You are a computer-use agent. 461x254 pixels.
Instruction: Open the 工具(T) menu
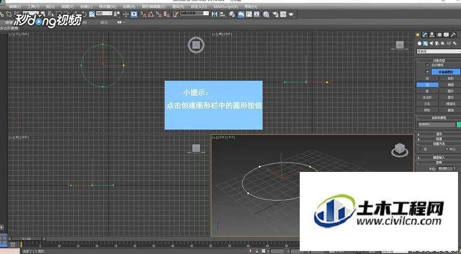[x=33, y=7]
